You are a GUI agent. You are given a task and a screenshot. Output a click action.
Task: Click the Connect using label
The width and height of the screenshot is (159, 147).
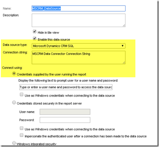[x=12, y=68]
